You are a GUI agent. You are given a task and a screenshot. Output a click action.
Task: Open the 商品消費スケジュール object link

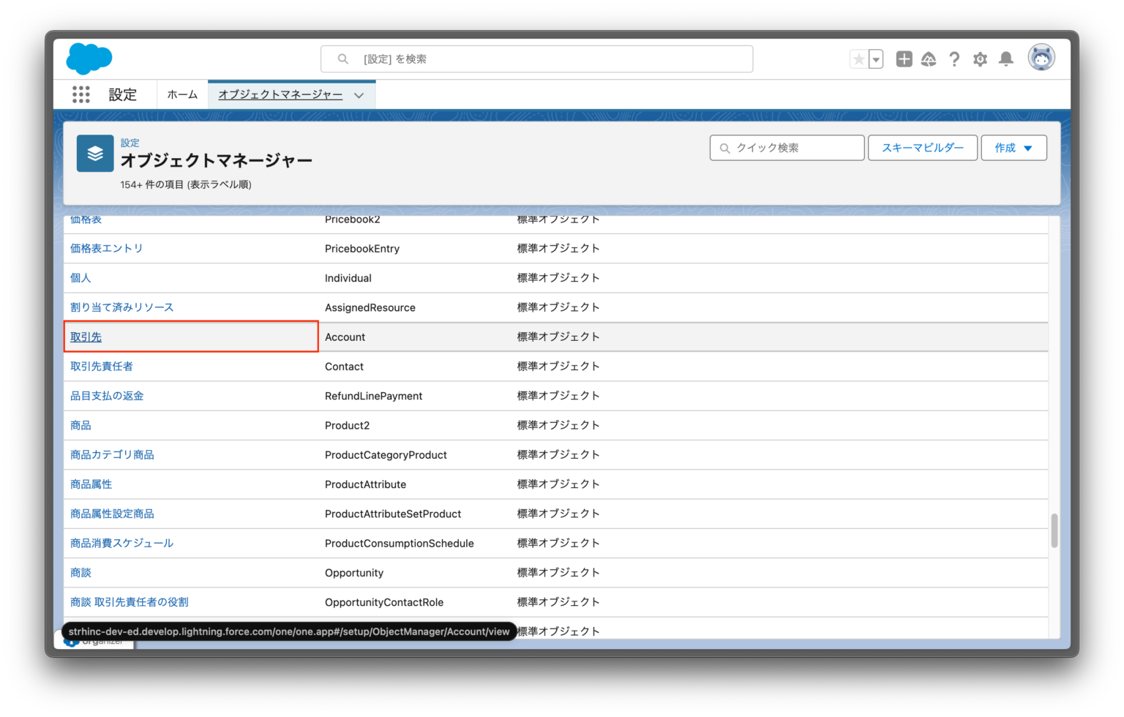click(x=121, y=543)
